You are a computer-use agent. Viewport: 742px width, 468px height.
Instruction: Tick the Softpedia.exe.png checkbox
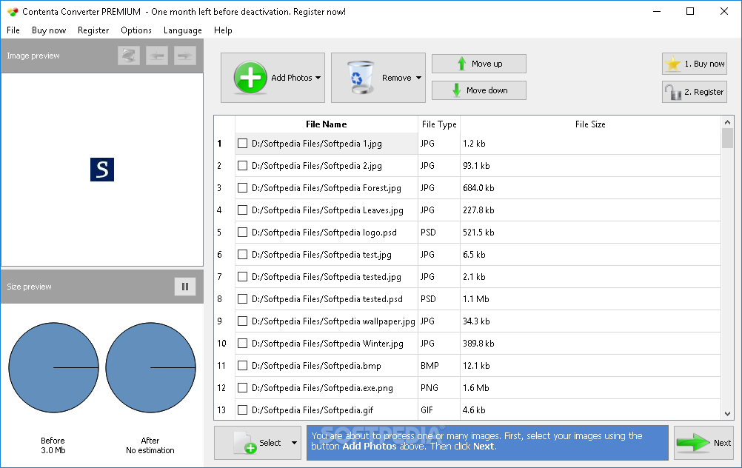point(242,388)
